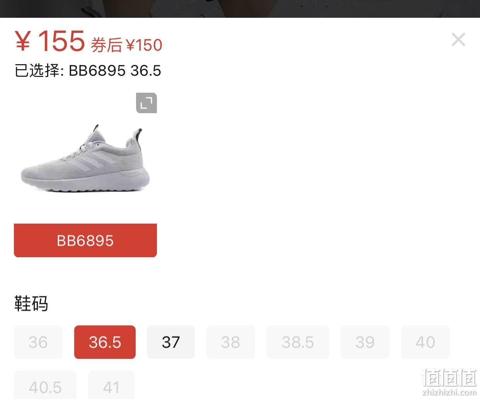480x399 pixels.
Task: Choose shoe size 40
Action: (x=426, y=342)
